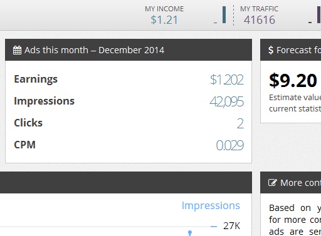Image resolution: width=321 pixels, height=236 pixels.
Task: Click the CPM value 0.029
Action: [230, 145]
